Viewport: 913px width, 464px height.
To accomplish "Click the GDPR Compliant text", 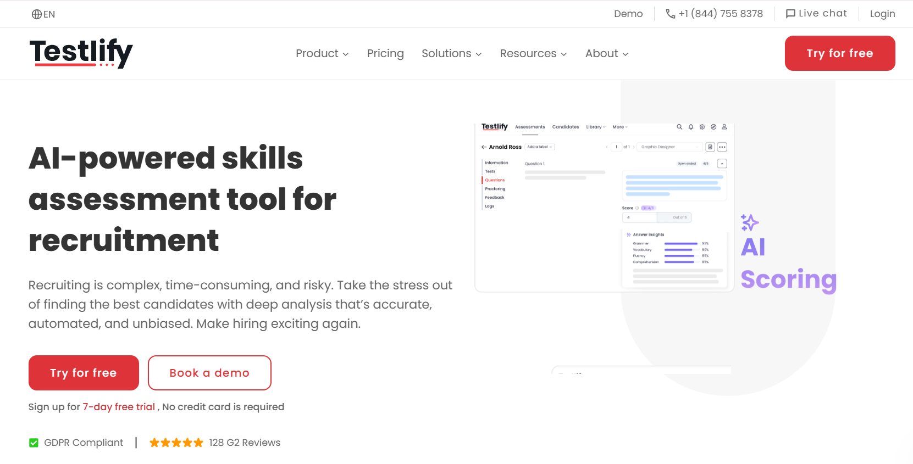I will tap(84, 443).
